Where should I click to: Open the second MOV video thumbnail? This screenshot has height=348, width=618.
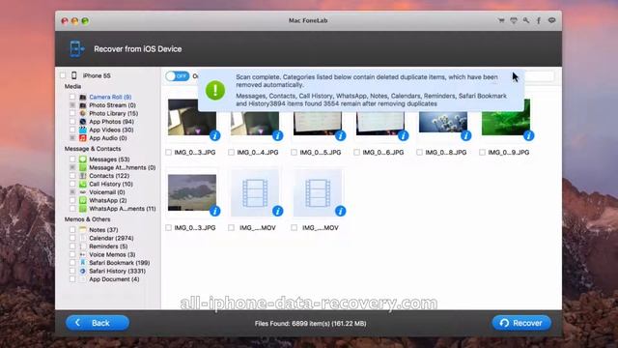(x=318, y=193)
